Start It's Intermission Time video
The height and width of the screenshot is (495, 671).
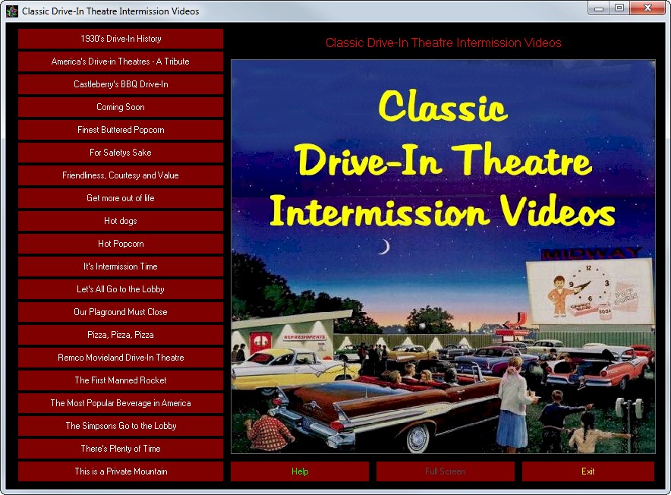(121, 266)
